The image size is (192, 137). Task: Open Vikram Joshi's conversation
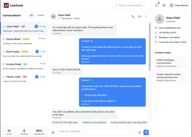(x=24, y=79)
